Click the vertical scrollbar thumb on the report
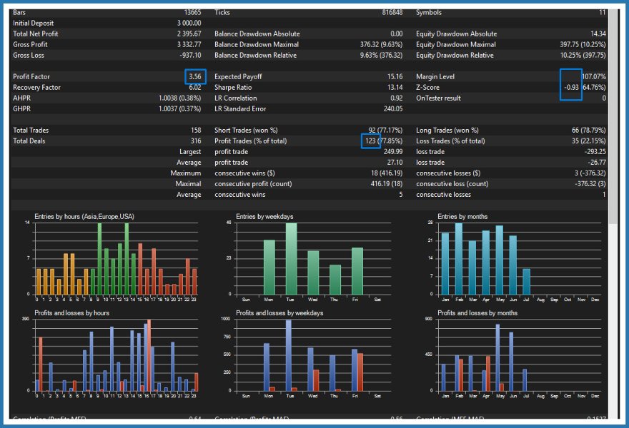 coord(613,117)
